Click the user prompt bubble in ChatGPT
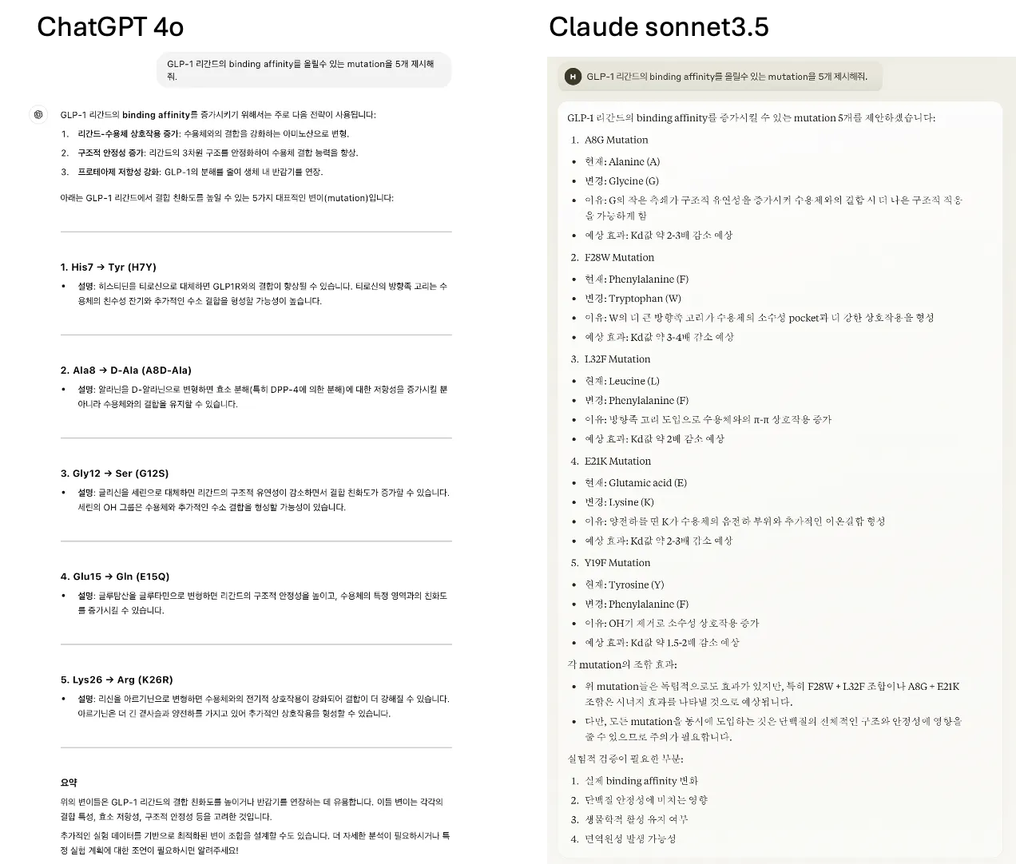This screenshot has width=1016, height=864. coord(304,70)
